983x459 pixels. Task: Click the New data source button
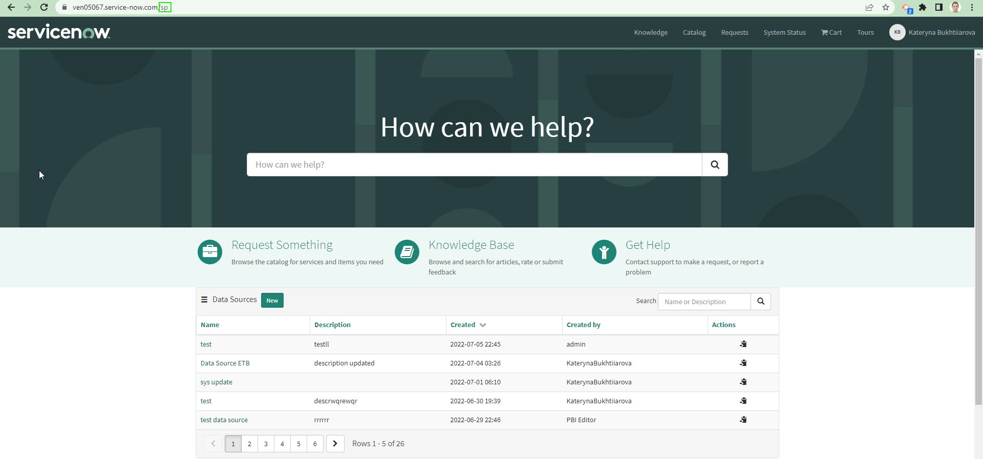[x=272, y=301]
